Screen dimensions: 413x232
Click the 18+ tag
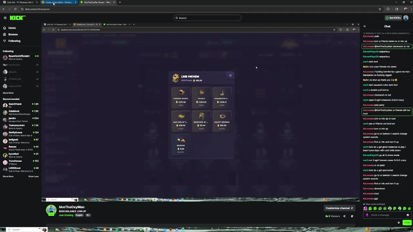[88, 215]
